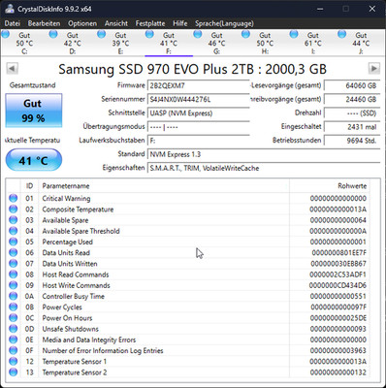Select raw value 00000000003963
Image resolution: width=386 pixels, height=388 pixels.
(x=338, y=350)
